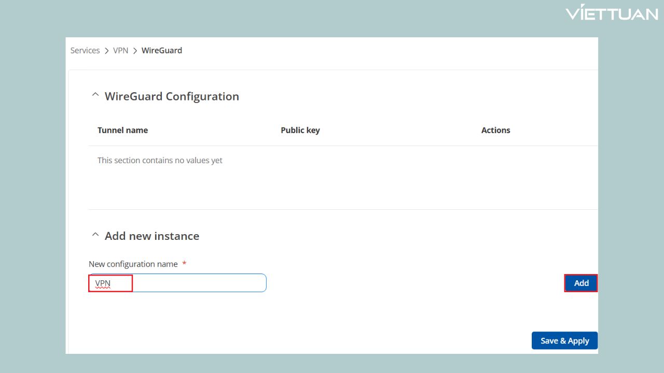The height and width of the screenshot is (373, 664).
Task: Select WireGuard in the breadcrumb trail
Action: 162,50
